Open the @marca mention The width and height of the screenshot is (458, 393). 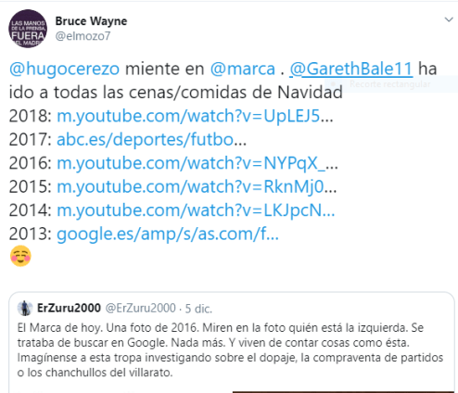point(243,69)
